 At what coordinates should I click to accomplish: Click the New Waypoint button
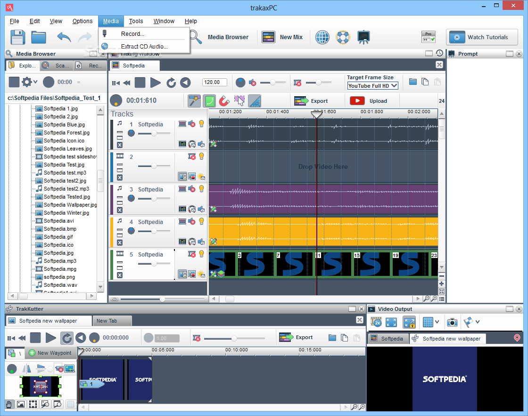(50, 353)
